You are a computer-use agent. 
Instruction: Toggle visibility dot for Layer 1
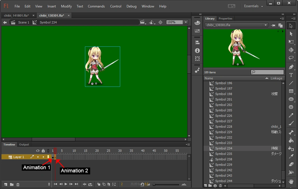(x=38, y=157)
